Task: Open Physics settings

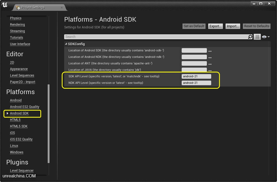Action: pyautogui.click(x=16, y=18)
